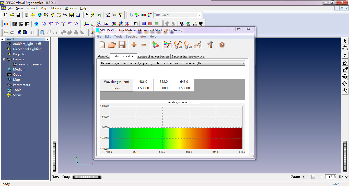Select the hand pan tool in the main toolbar
This screenshot has width=349, height=186.
(x=86, y=15)
